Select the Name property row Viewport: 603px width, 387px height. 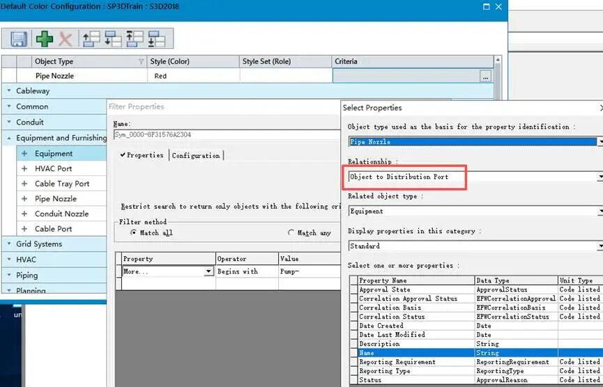(x=476, y=352)
